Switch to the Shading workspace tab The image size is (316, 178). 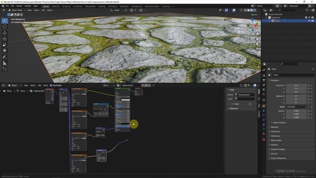(102, 6)
